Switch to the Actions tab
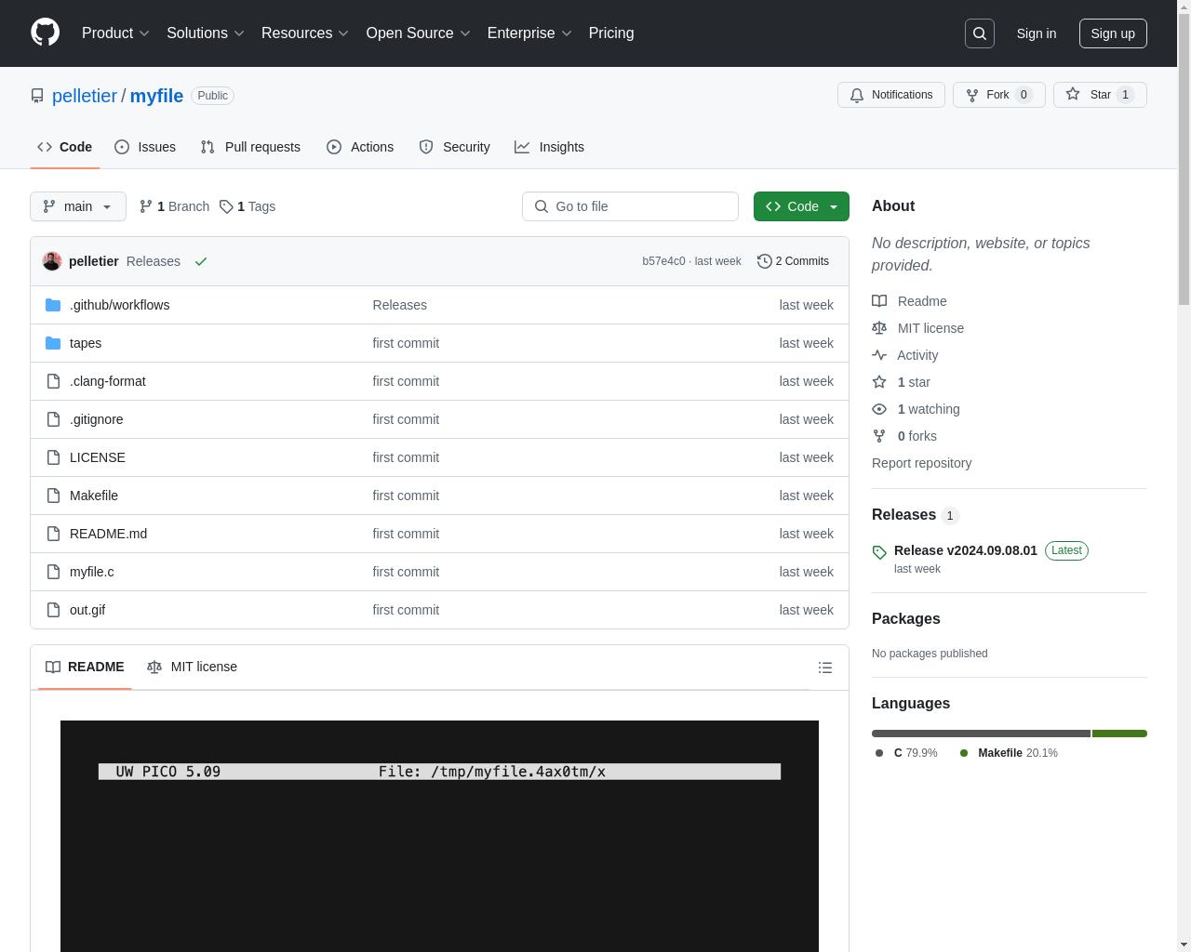The width and height of the screenshot is (1191, 952). [x=360, y=147]
